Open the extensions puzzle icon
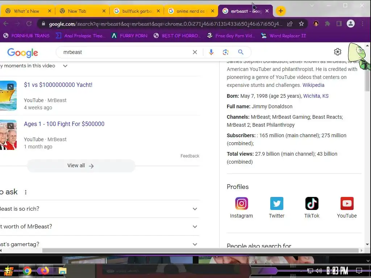Screen dimensions: 371x278 pyautogui.click(x=328, y=24)
